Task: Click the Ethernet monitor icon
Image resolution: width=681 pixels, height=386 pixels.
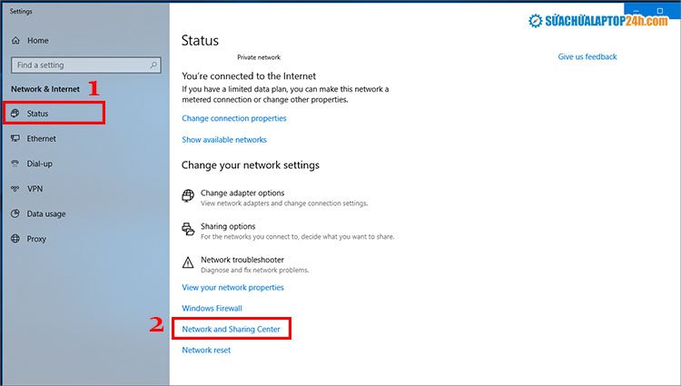Action: click(15, 139)
